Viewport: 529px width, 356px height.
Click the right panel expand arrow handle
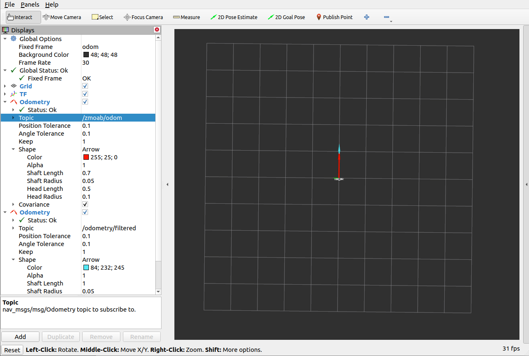[x=527, y=184]
